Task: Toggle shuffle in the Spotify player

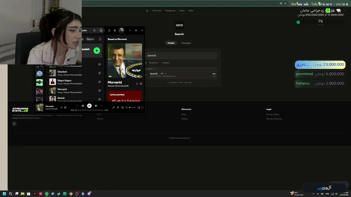Action: (77, 106)
